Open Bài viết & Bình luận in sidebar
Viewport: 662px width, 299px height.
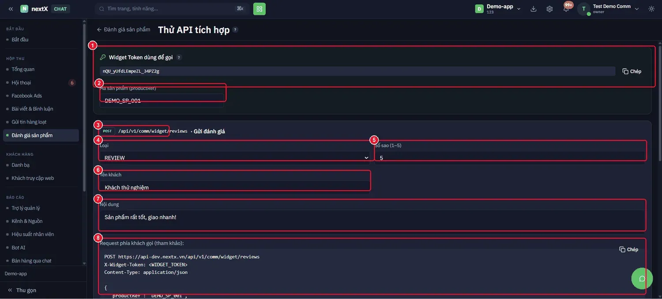(x=41, y=109)
